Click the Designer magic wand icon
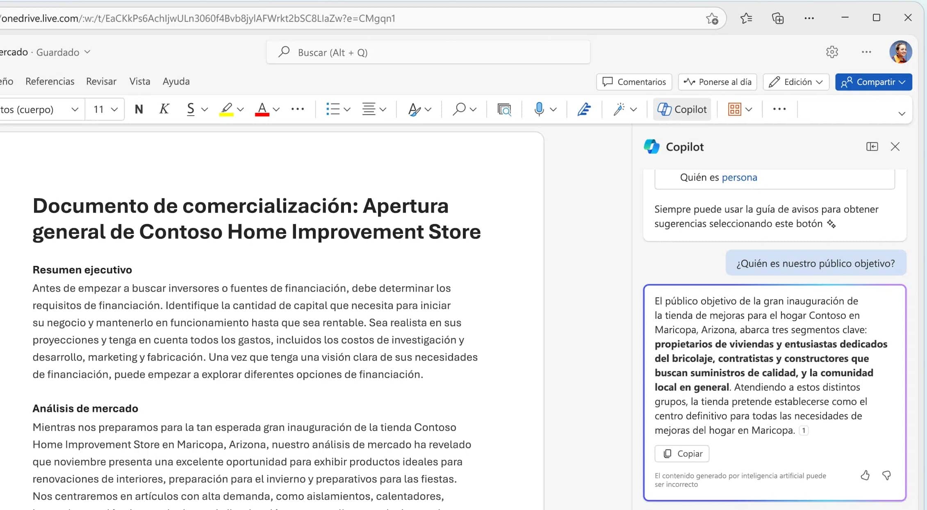Image resolution: width=927 pixels, height=510 pixels. click(619, 109)
